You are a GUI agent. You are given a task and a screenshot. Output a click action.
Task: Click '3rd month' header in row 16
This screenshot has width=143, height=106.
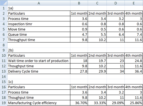115,87
